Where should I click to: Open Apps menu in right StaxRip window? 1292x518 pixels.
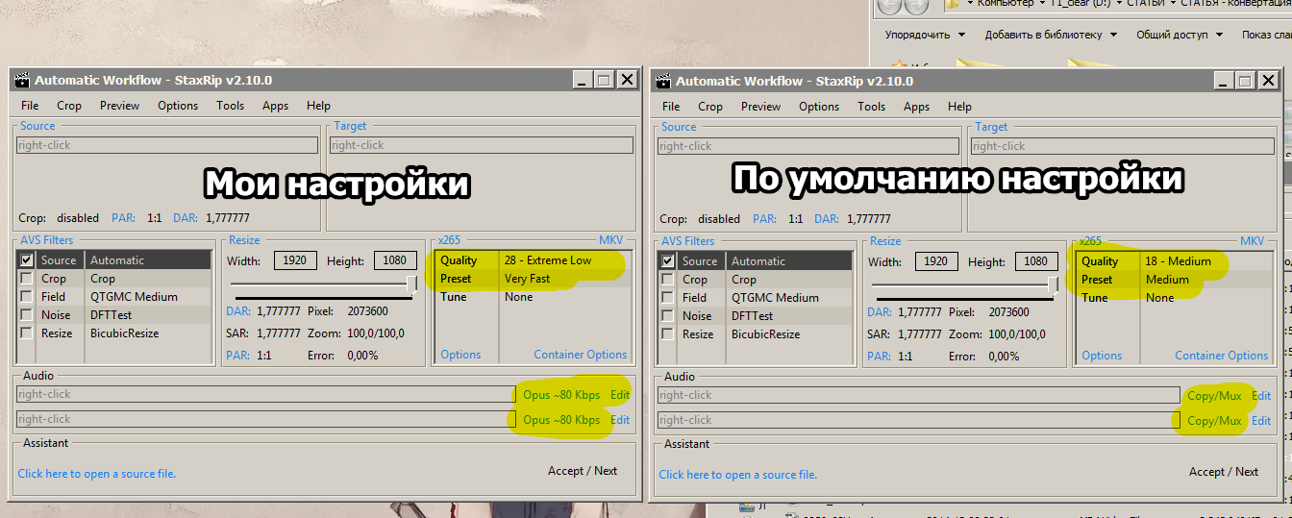[917, 107]
